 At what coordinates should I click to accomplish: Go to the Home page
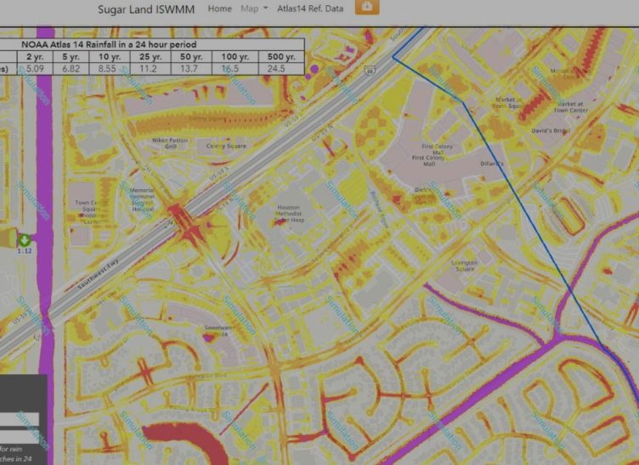pos(219,8)
